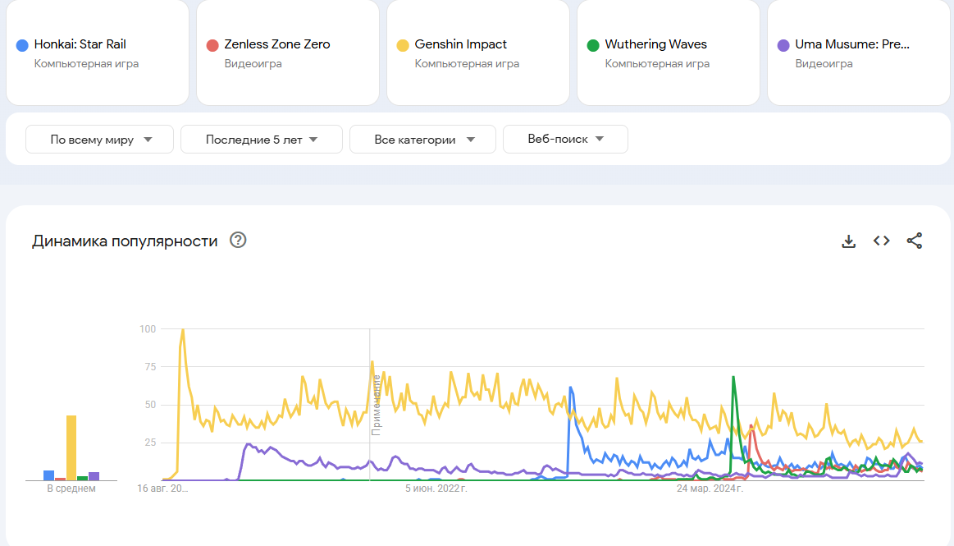Click the blue Honkai: Star Rail dot
Screen dimensions: 954x546
point(22,45)
